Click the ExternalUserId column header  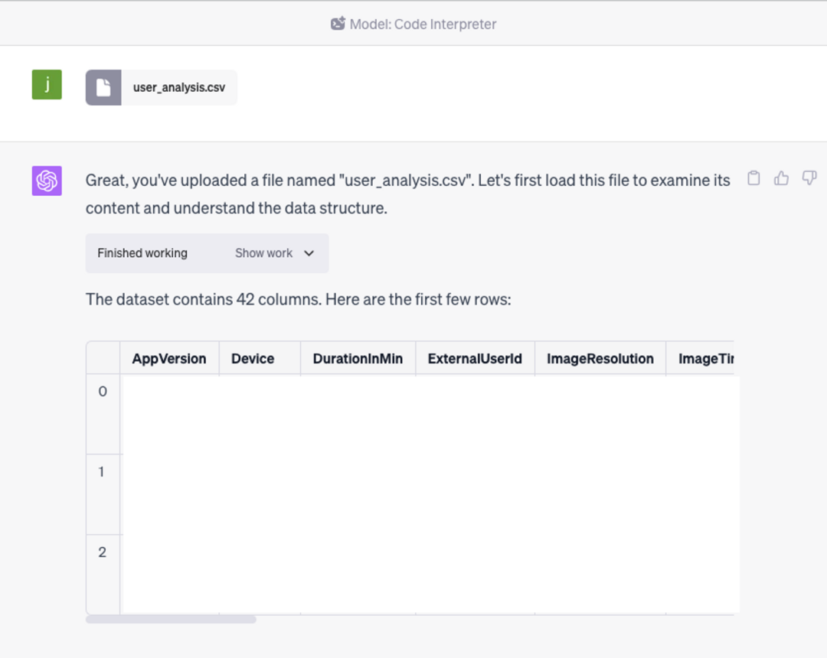pos(475,358)
